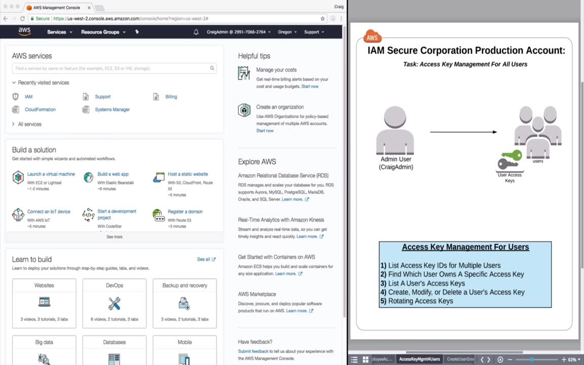Image resolution: width=584 pixels, height=365 pixels.
Task: Click Learn more under Amazon RDS
Action: (296, 199)
